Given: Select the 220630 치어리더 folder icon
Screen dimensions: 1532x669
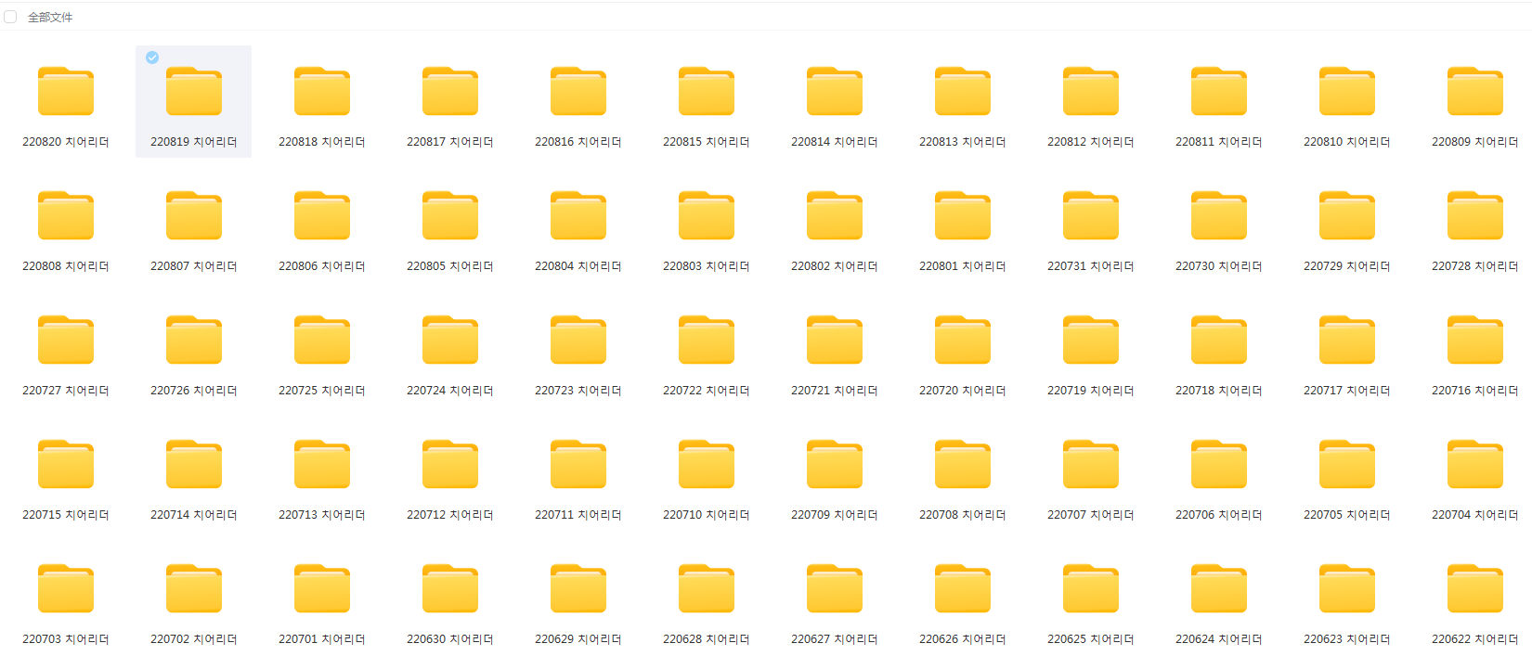Looking at the screenshot, I should pyautogui.click(x=450, y=588).
